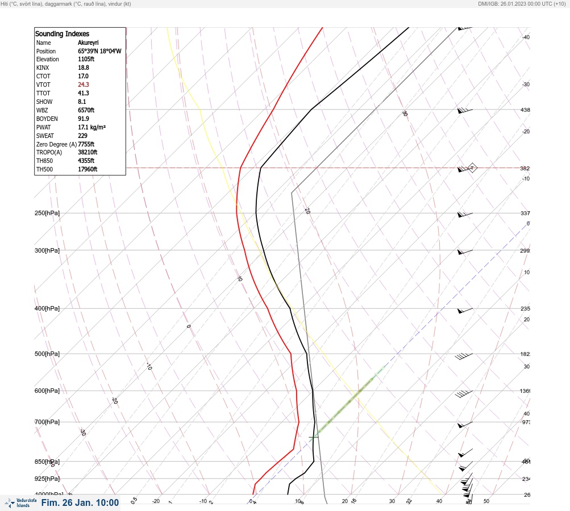570x511 pixels.
Task: Click WBZ value 6570ft
Action: coord(86,110)
